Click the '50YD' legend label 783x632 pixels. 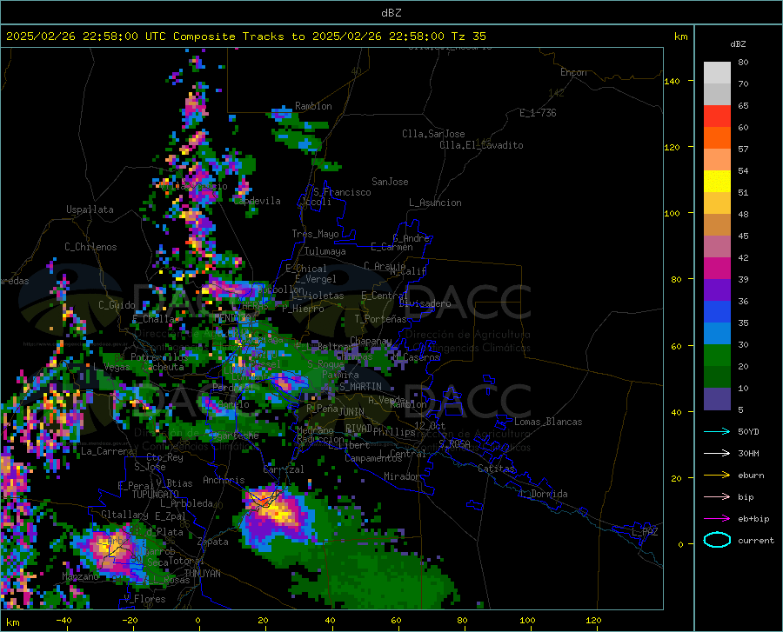tap(748, 431)
